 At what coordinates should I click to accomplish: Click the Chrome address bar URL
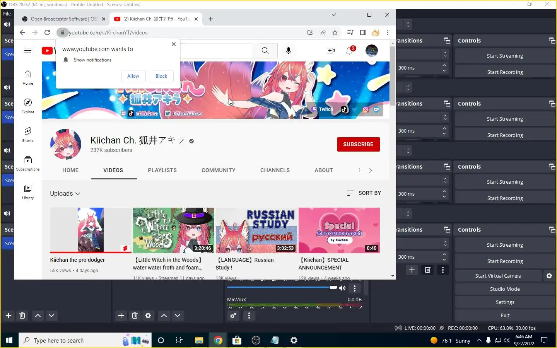(x=108, y=32)
